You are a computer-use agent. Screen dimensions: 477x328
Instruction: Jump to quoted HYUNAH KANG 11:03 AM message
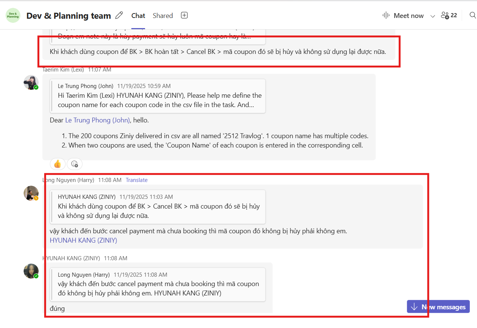coord(157,207)
